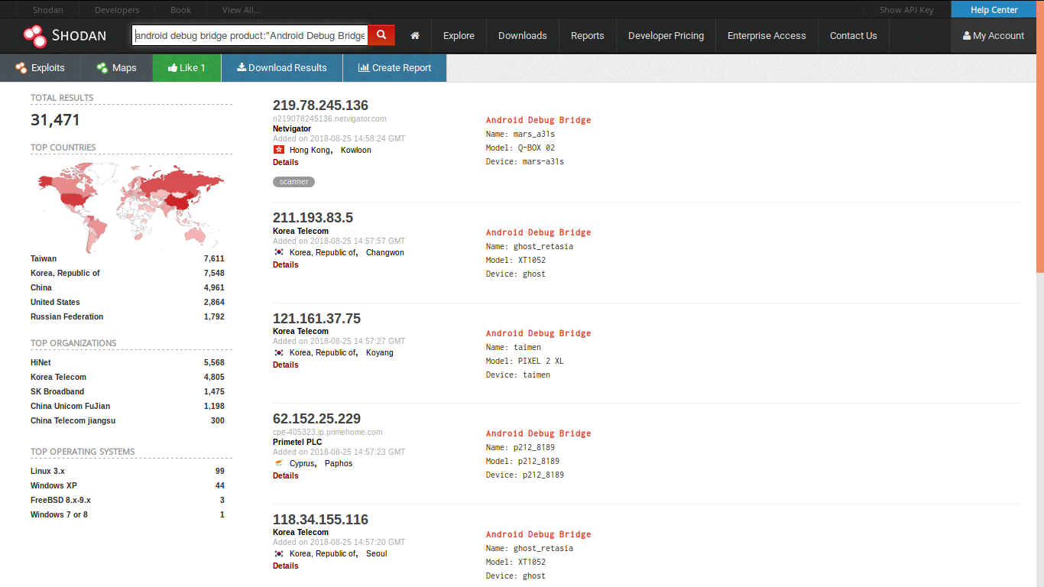Open Contact Us page

(x=854, y=36)
